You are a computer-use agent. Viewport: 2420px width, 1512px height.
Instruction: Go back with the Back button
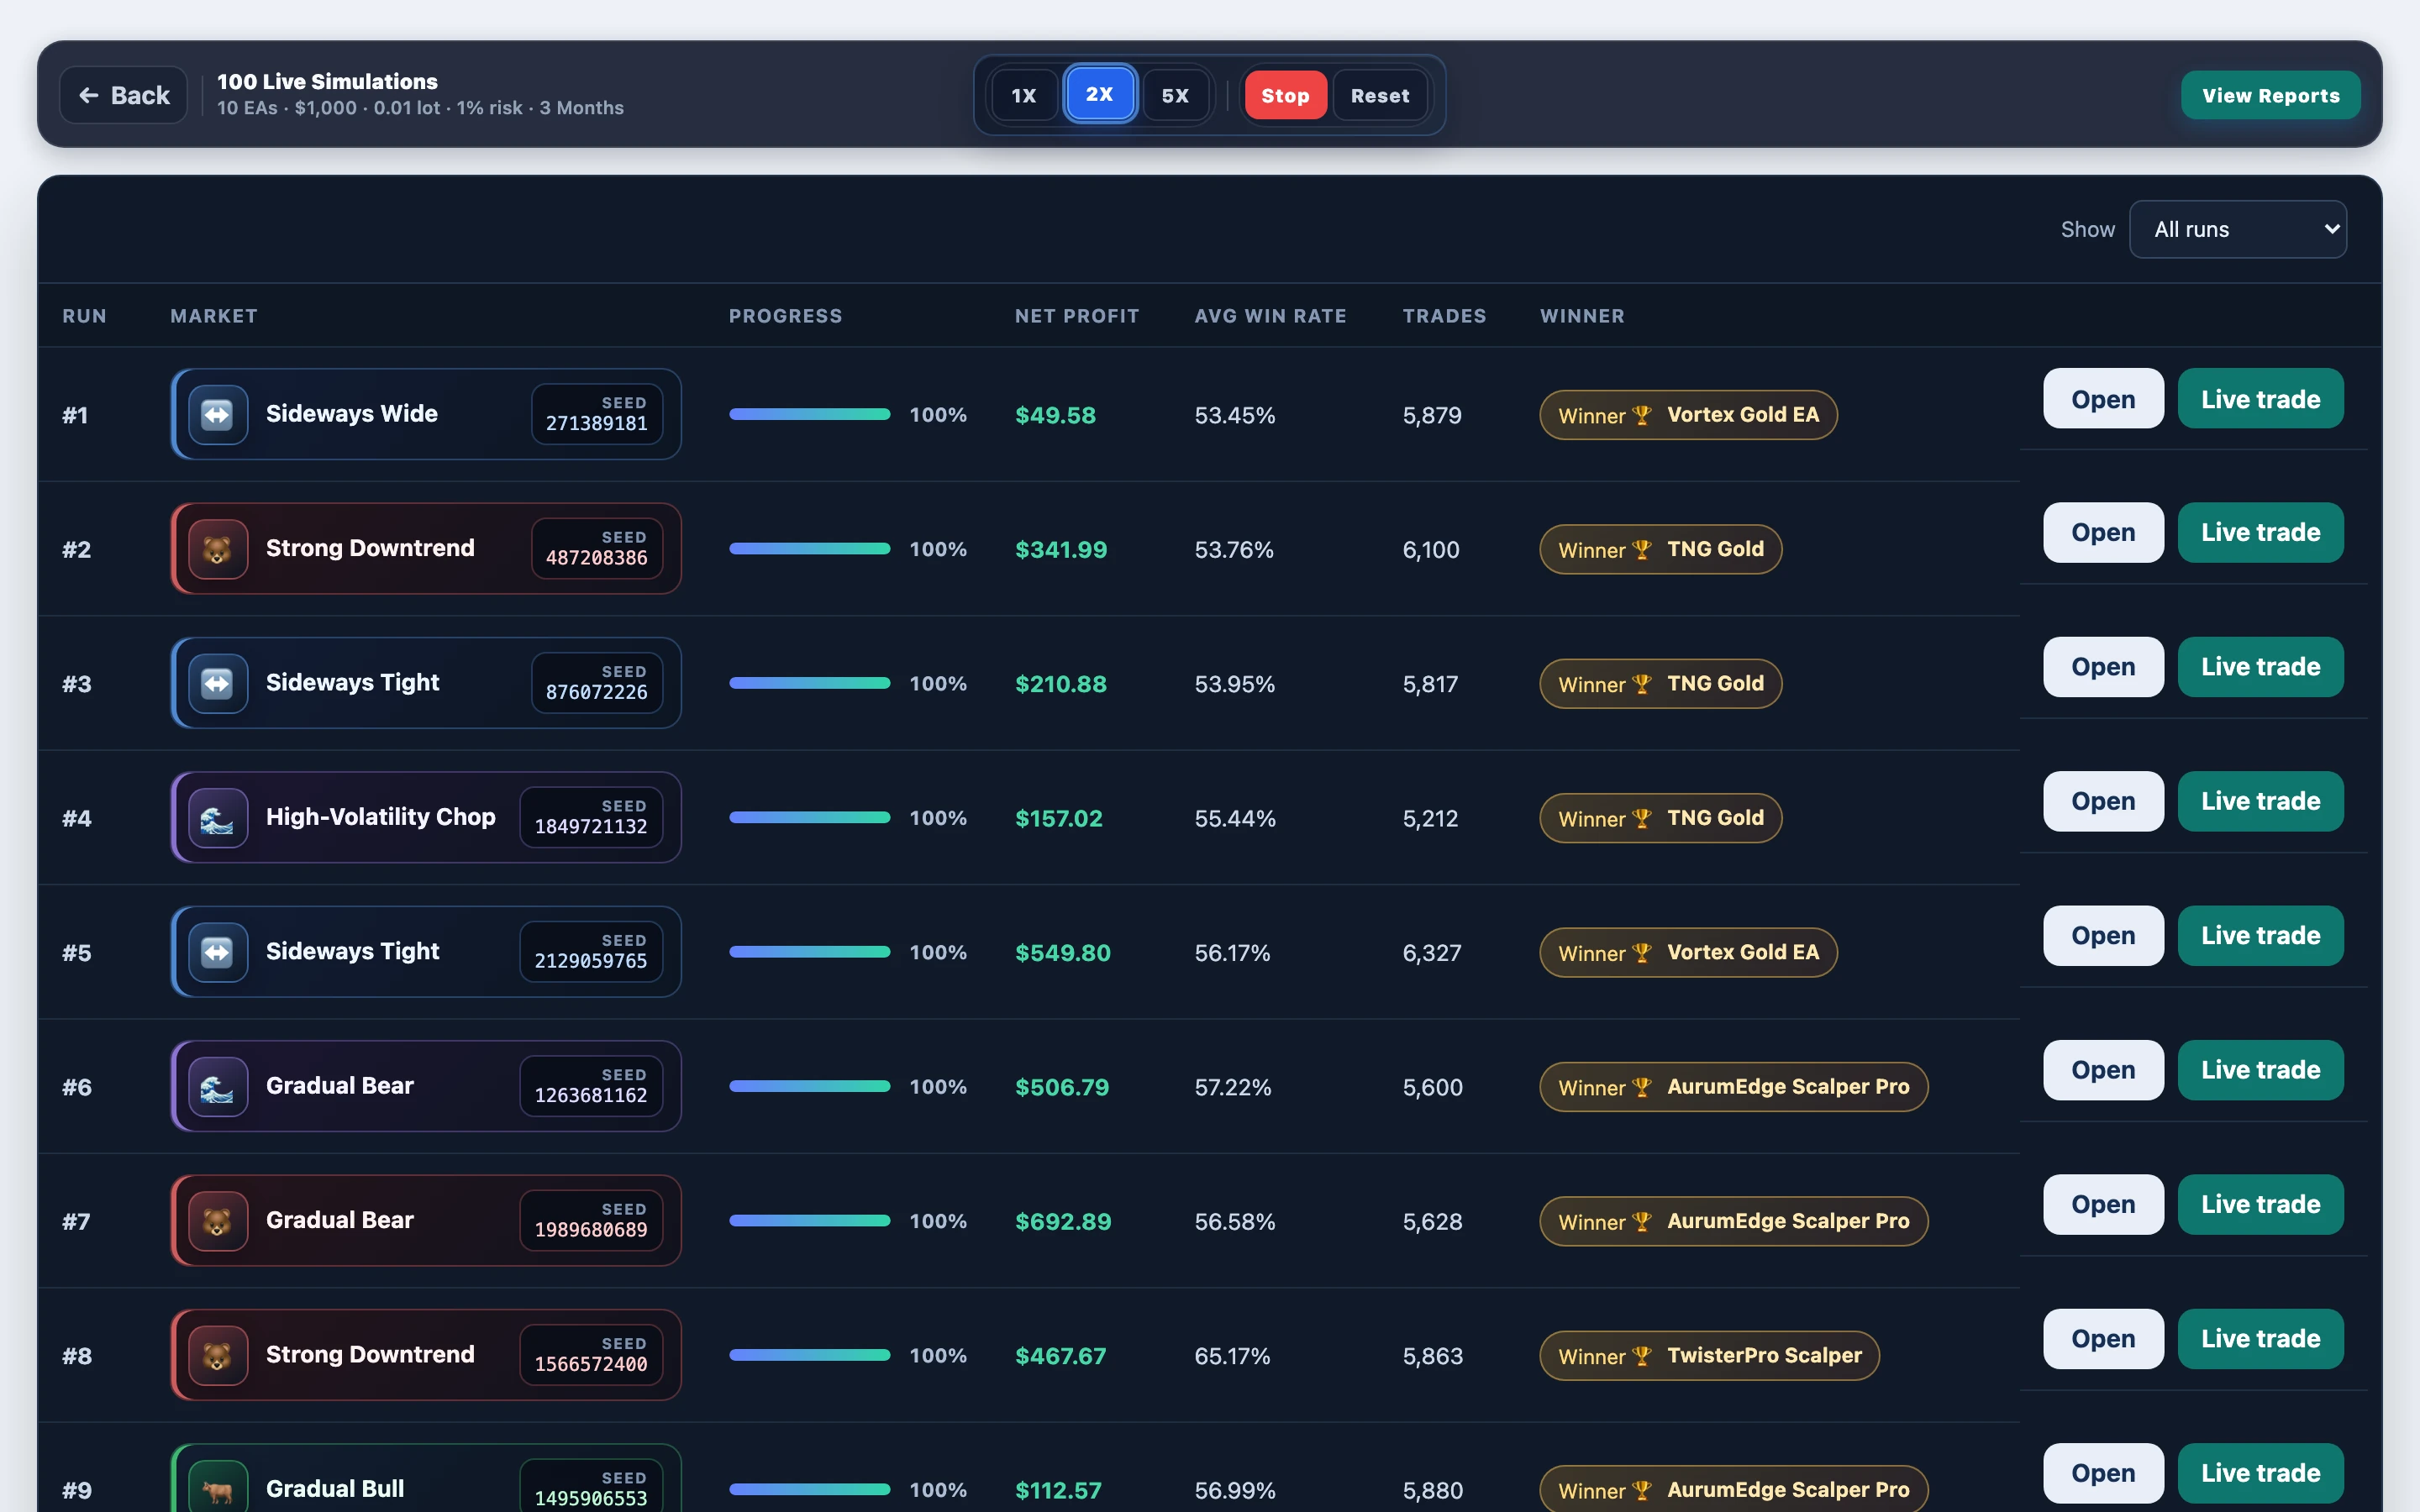(124, 95)
